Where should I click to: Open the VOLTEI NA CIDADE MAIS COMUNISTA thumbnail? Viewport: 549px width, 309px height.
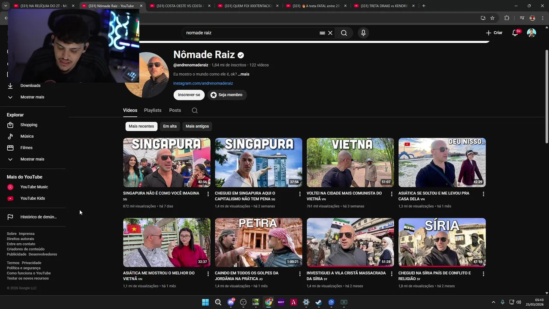(x=350, y=162)
